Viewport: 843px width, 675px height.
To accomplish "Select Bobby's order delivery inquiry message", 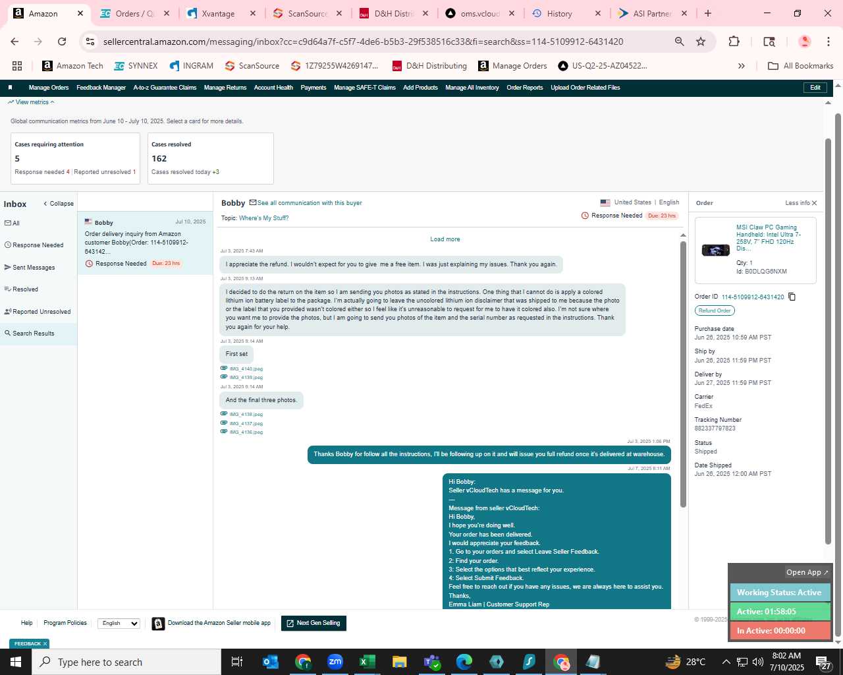I will pos(145,243).
